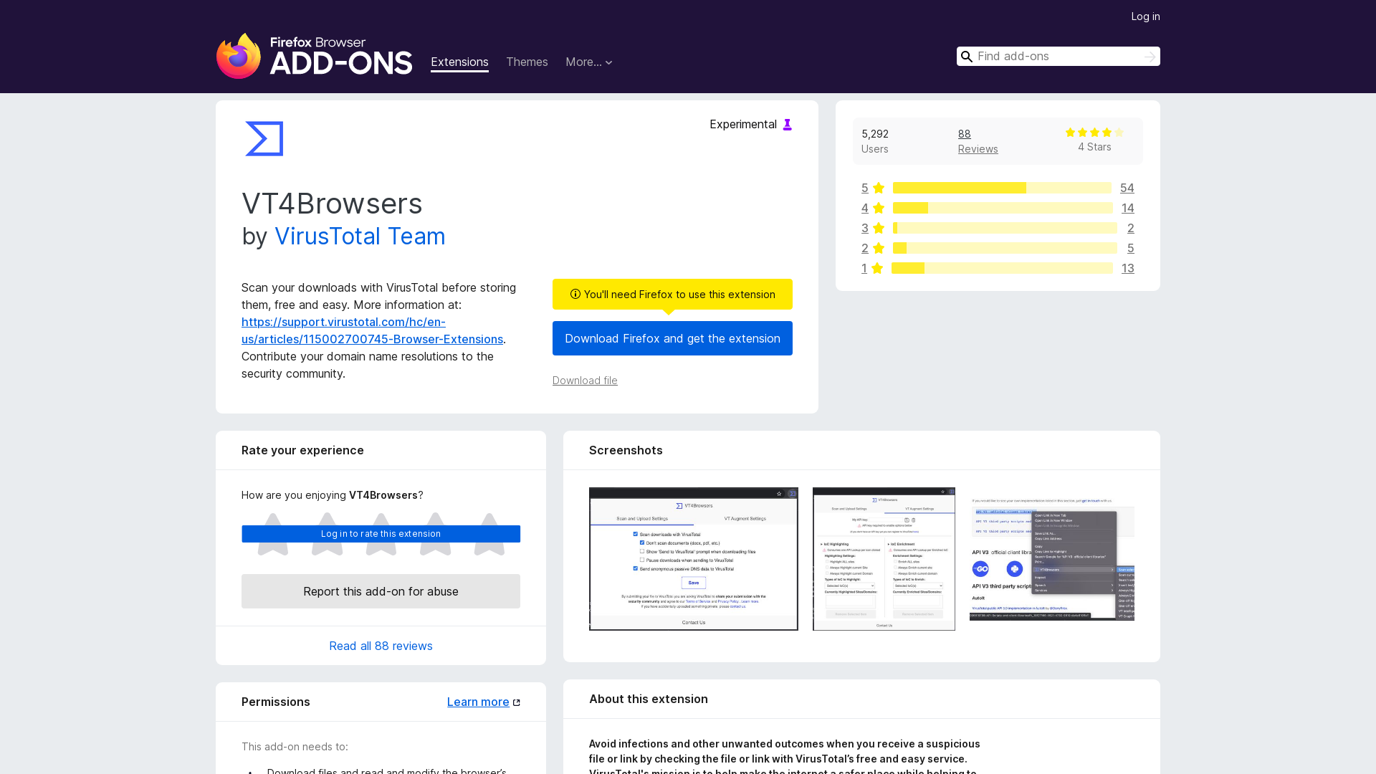This screenshot has height=774, width=1376.
Task: Open the Permissions Learn more link
Action: (478, 702)
